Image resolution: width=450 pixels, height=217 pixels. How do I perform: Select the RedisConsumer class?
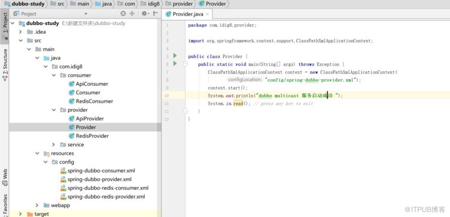point(94,101)
